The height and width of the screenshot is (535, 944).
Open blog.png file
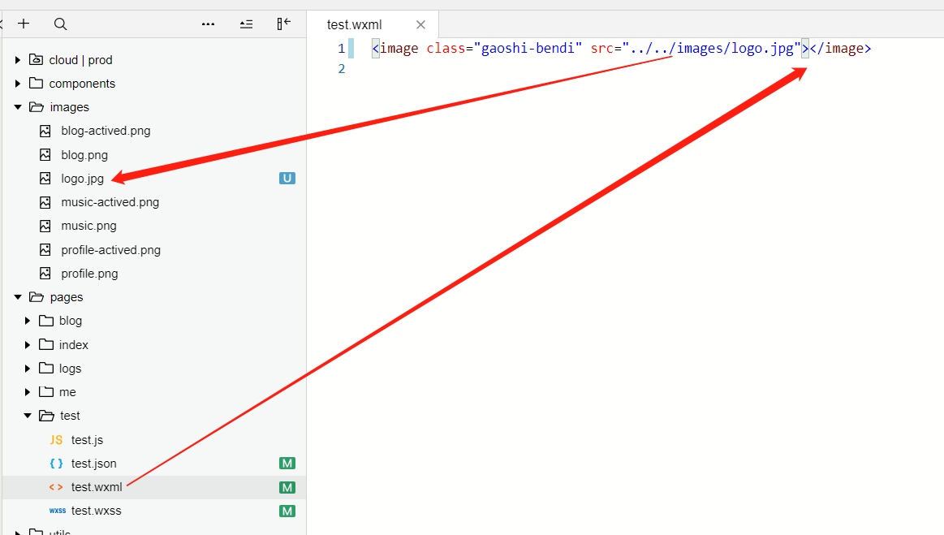tap(84, 155)
